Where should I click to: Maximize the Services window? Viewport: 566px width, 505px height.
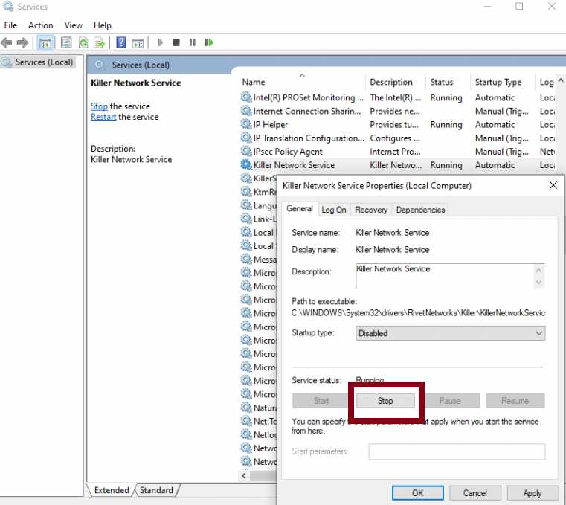[x=519, y=7]
